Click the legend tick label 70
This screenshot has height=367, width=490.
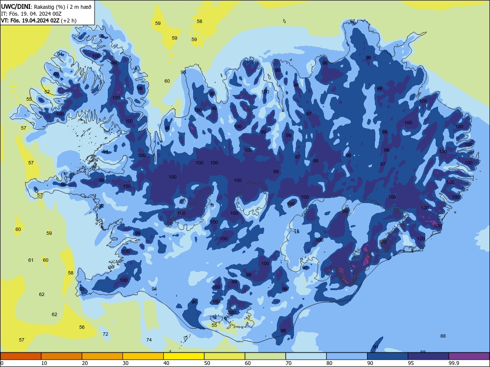(x=289, y=363)
